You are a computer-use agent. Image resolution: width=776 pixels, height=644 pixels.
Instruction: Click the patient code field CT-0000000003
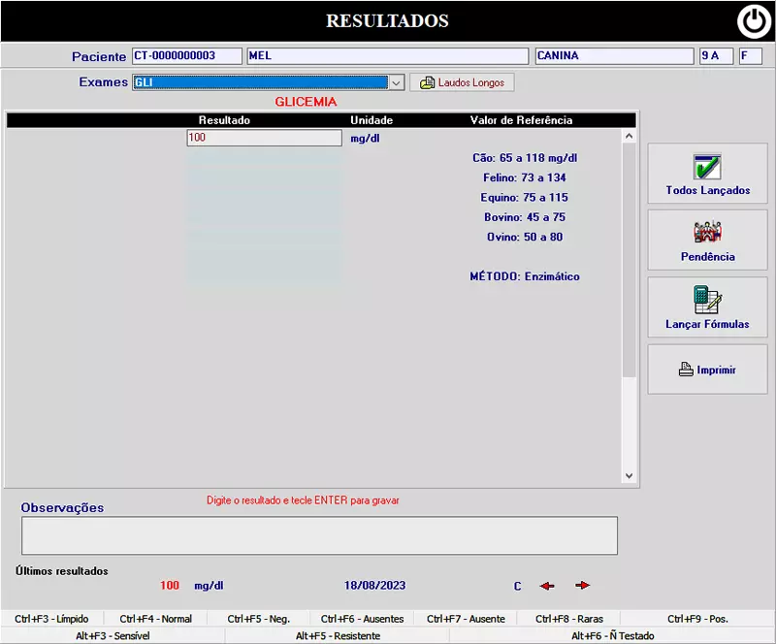pos(186,56)
